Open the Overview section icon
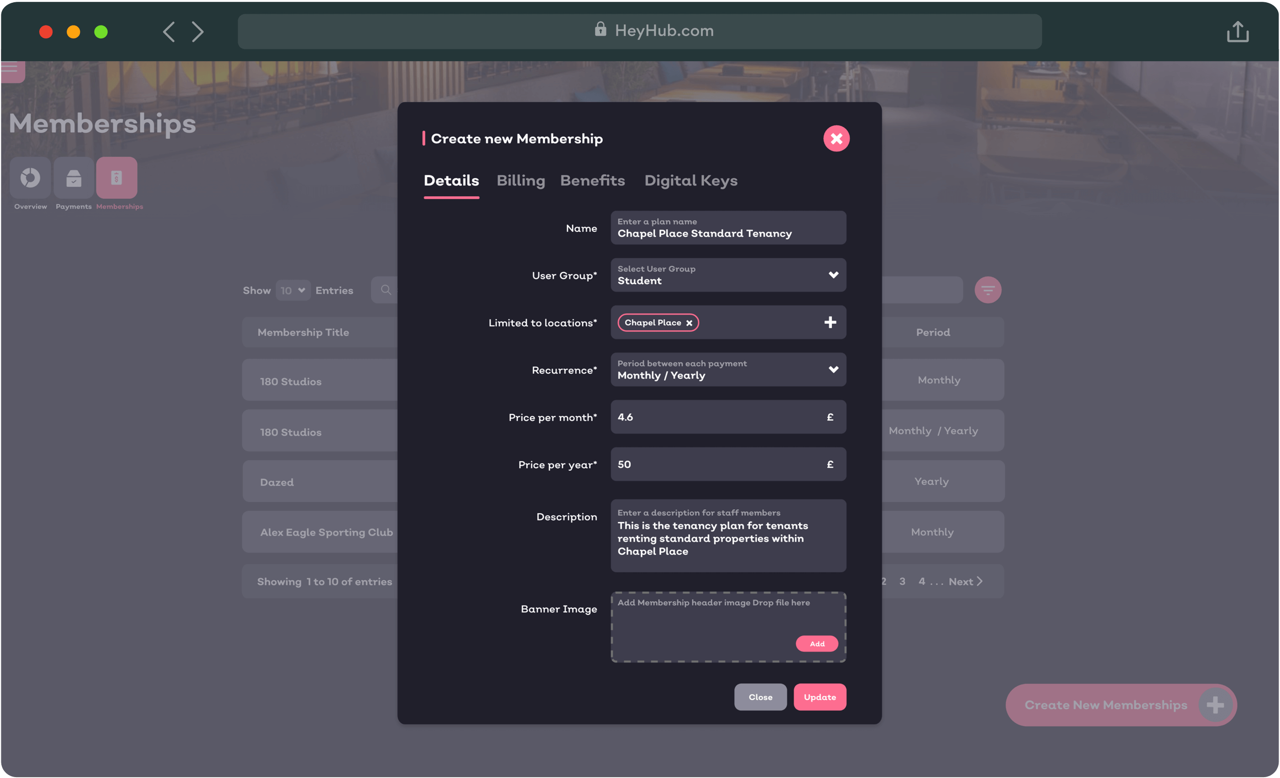Screen dimensions: 1280x778 click(30, 178)
